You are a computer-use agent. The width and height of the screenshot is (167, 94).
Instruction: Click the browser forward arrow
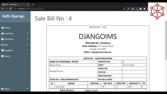[x=7, y=9]
